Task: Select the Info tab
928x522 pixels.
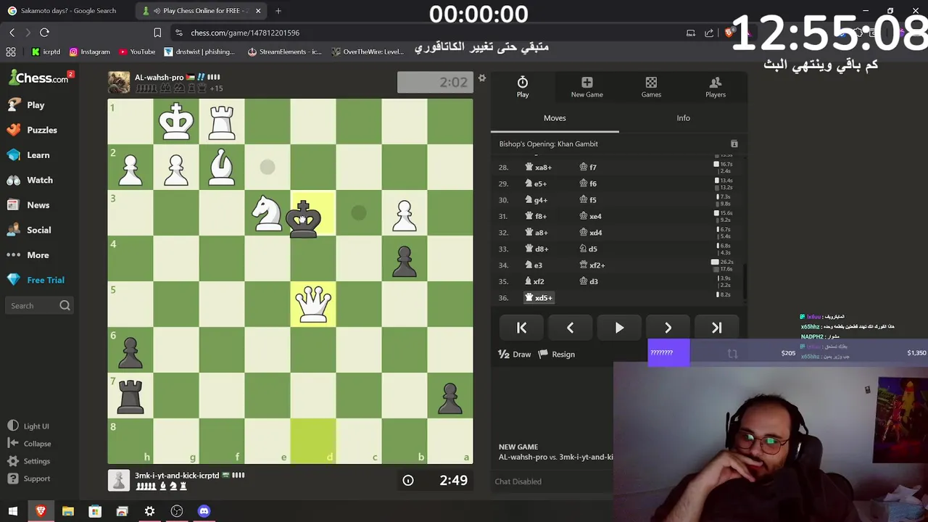Action: [683, 118]
